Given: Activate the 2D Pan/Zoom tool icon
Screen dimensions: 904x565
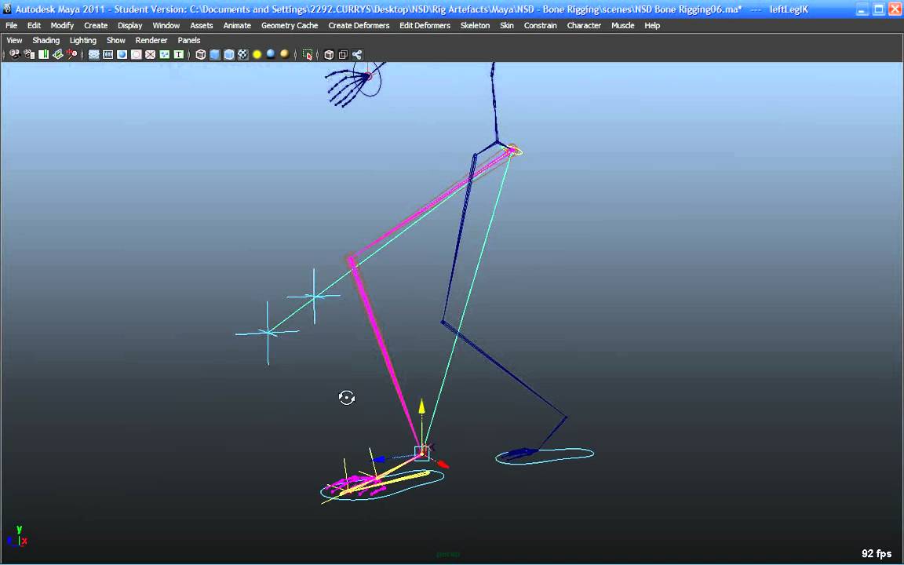Looking at the screenshot, I should coord(72,54).
